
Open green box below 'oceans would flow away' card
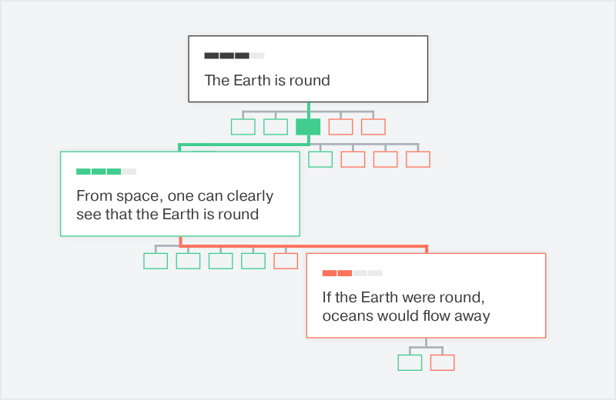click(410, 362)
